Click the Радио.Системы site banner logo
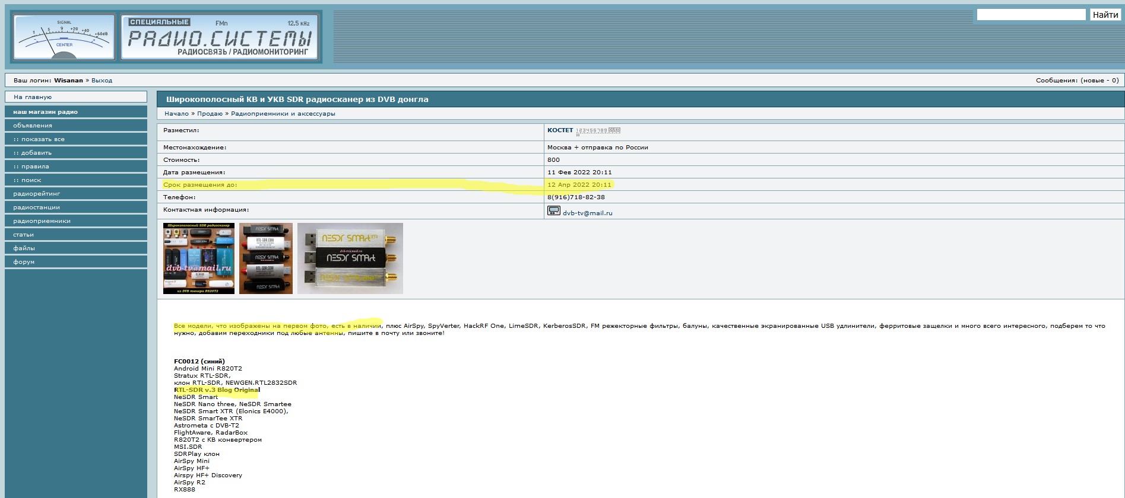The width and height of the screenshot is (1125, 498). click(220, 37)
